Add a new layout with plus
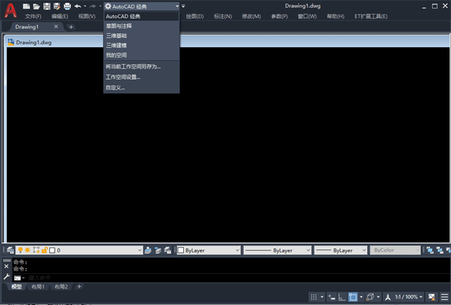The width and height of the screenshot is (451, 305). click(x=79, y=286)
